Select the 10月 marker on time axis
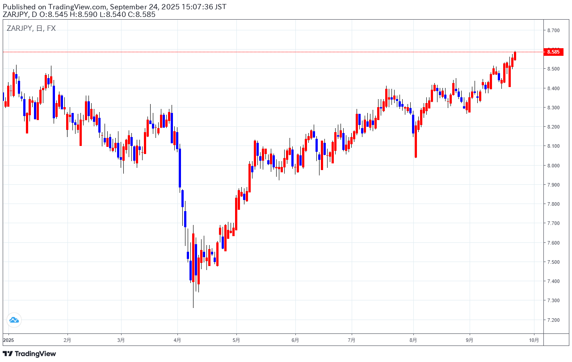Viewport: 572px width, 362px height. coord(534,340)
